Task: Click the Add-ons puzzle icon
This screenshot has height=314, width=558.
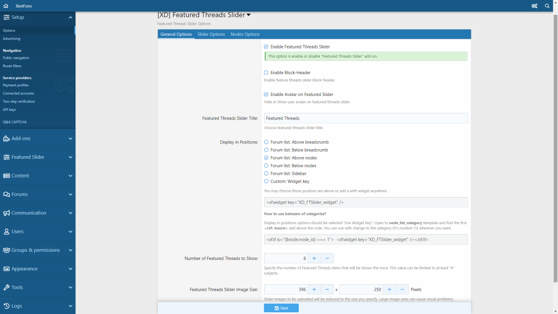Action: tap(6, 139)
